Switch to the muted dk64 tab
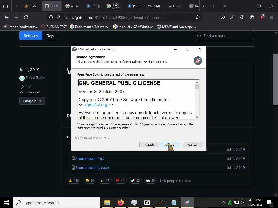The width and height of the screenshot is (278, 208). click(x=113, y=6)
